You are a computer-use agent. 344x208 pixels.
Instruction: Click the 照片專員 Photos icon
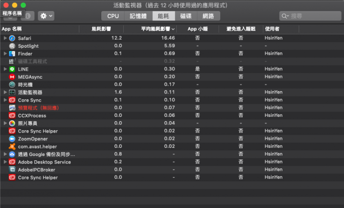coord(12,123)
